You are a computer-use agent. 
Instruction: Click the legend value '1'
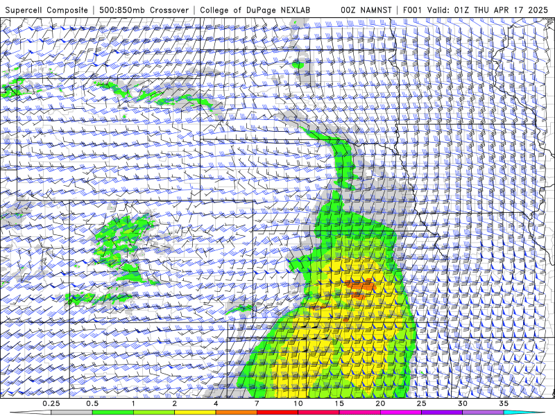(x=133, y=404)
